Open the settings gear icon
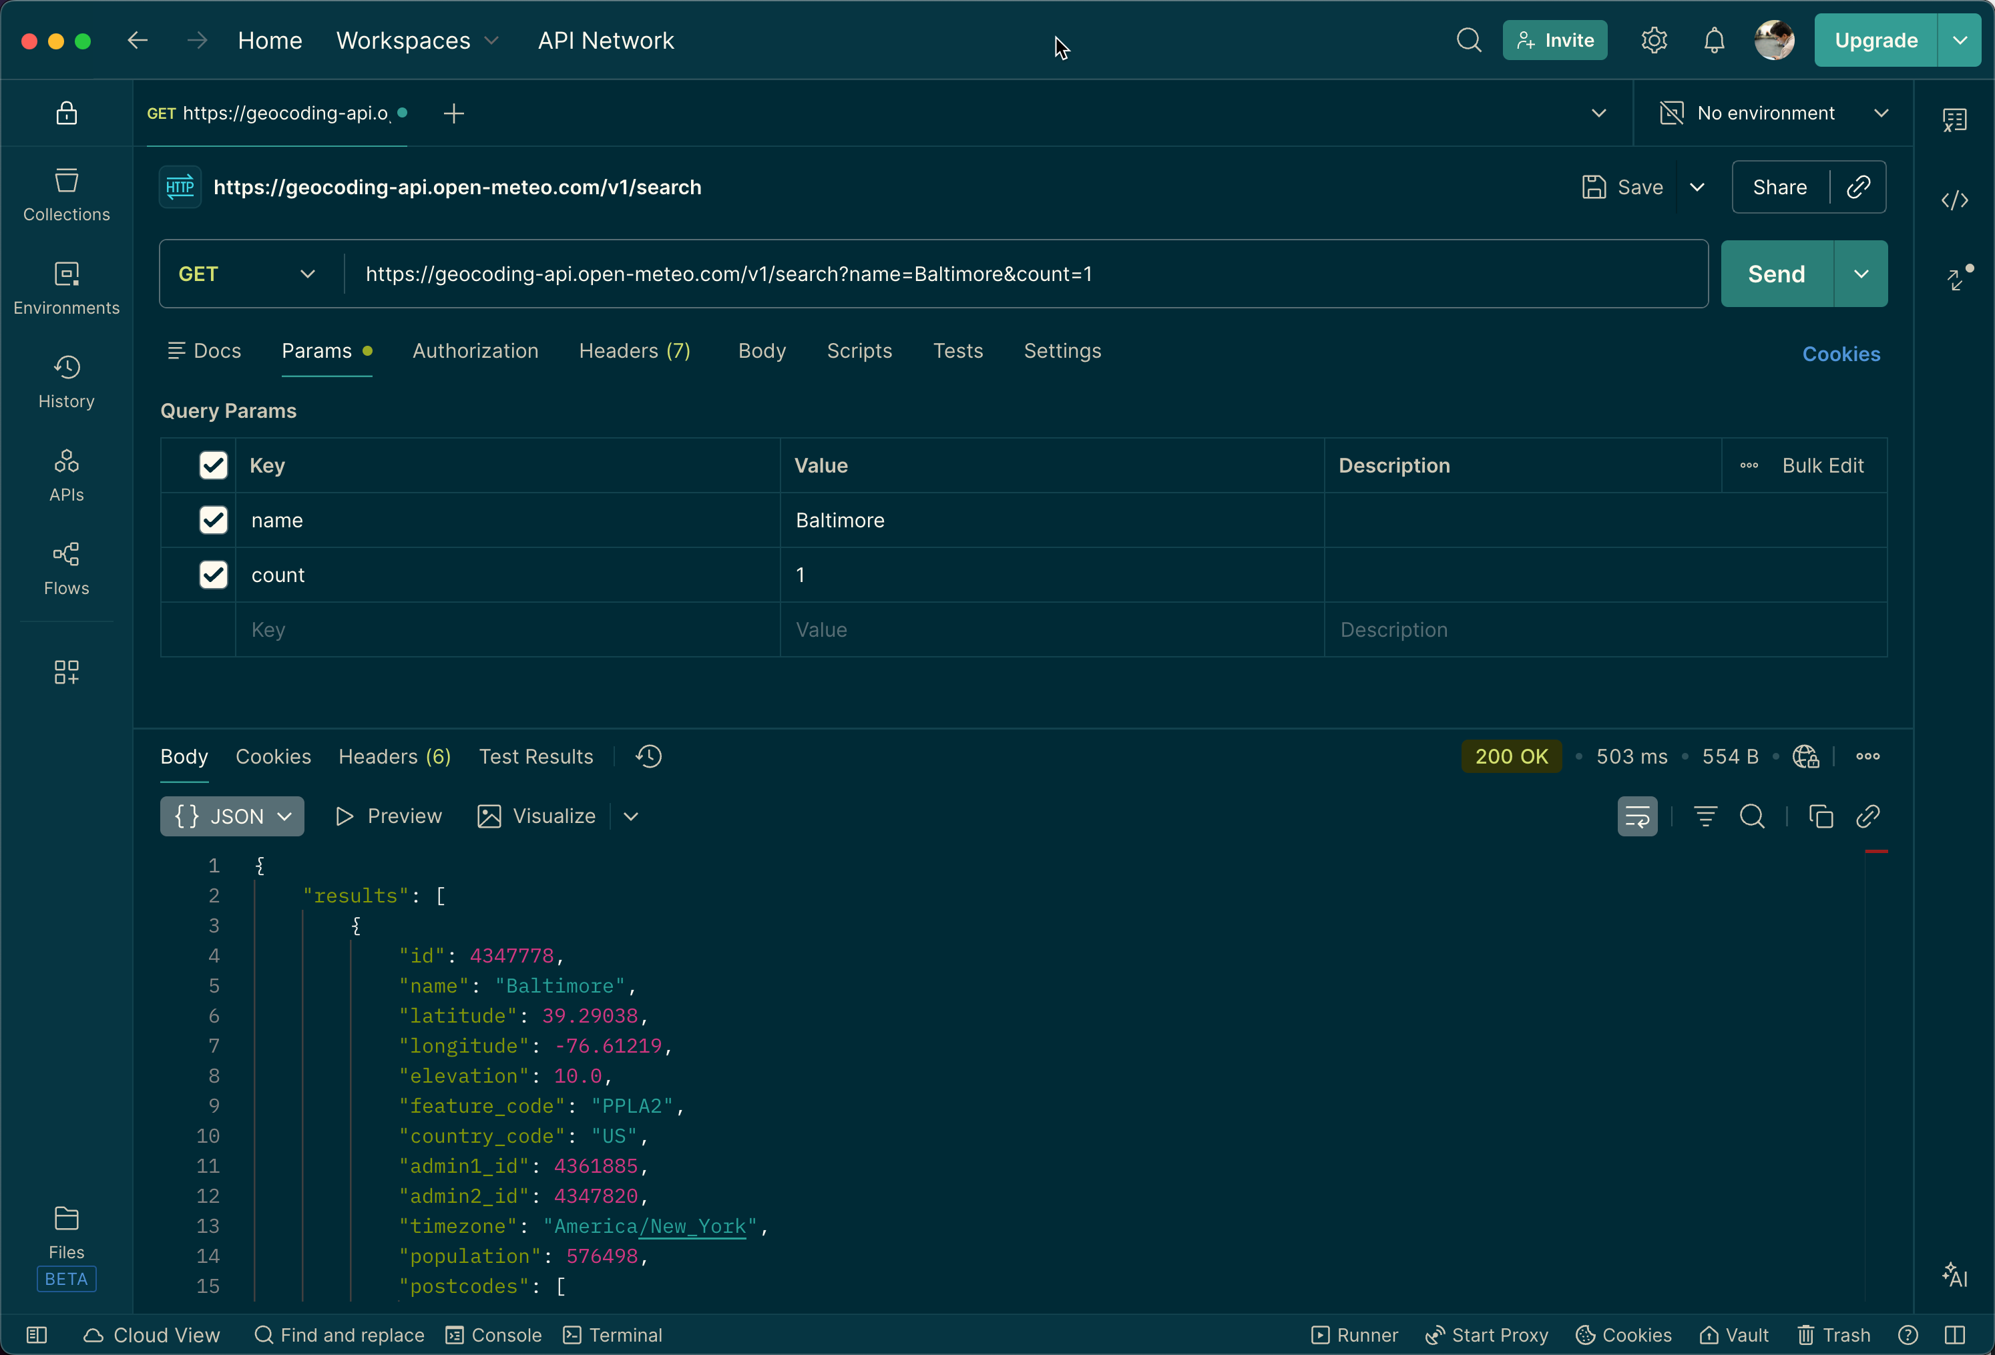The image size is (1995, 1355). [x=1654, y=40]
